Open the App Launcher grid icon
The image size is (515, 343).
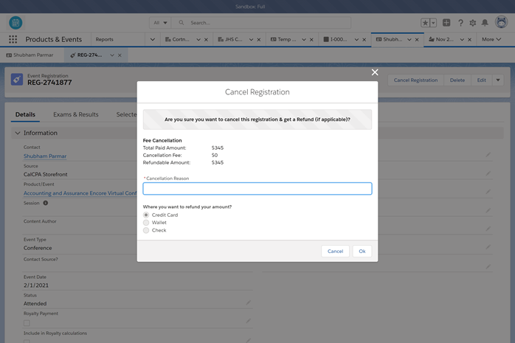(13, 39)
